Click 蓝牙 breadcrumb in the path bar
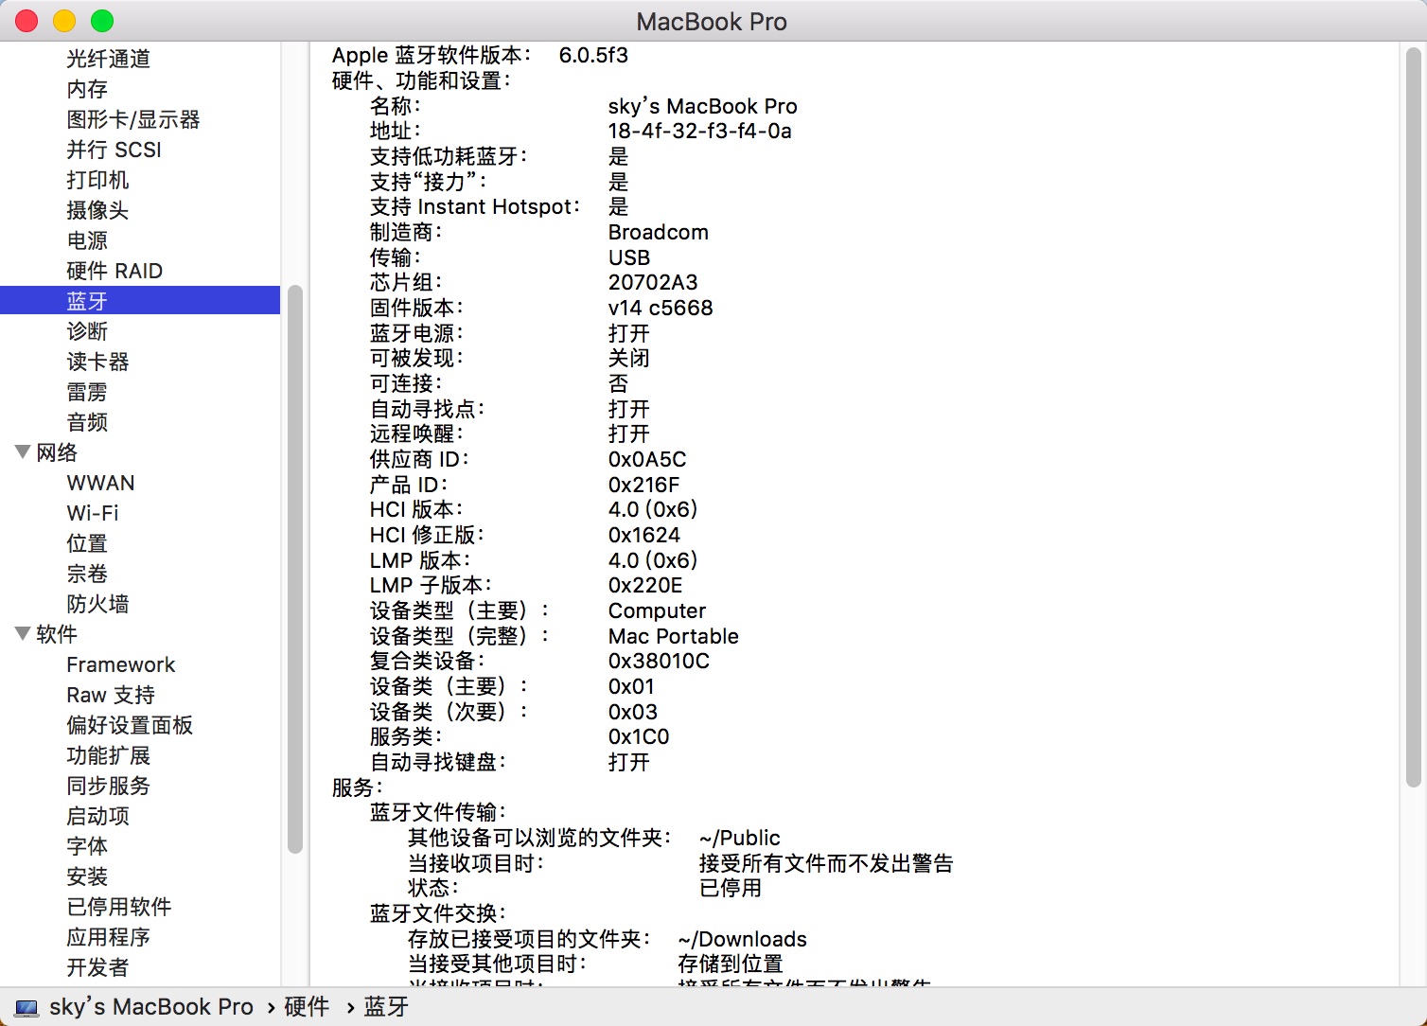 386,1007
